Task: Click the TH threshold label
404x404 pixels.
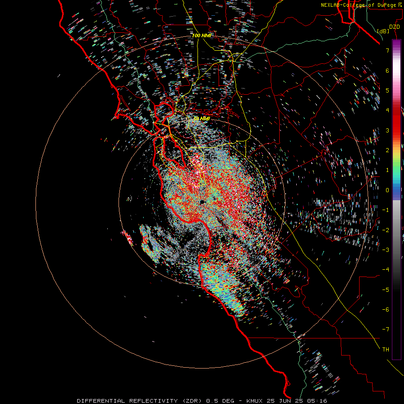Action: tap(386, 350)
